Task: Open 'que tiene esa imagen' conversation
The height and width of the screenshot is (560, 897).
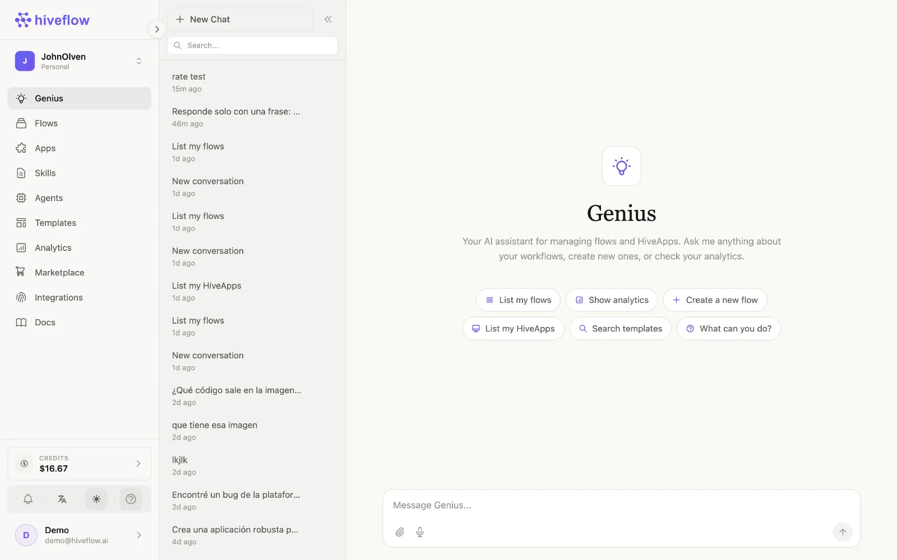Action: [x=252, y=431]
